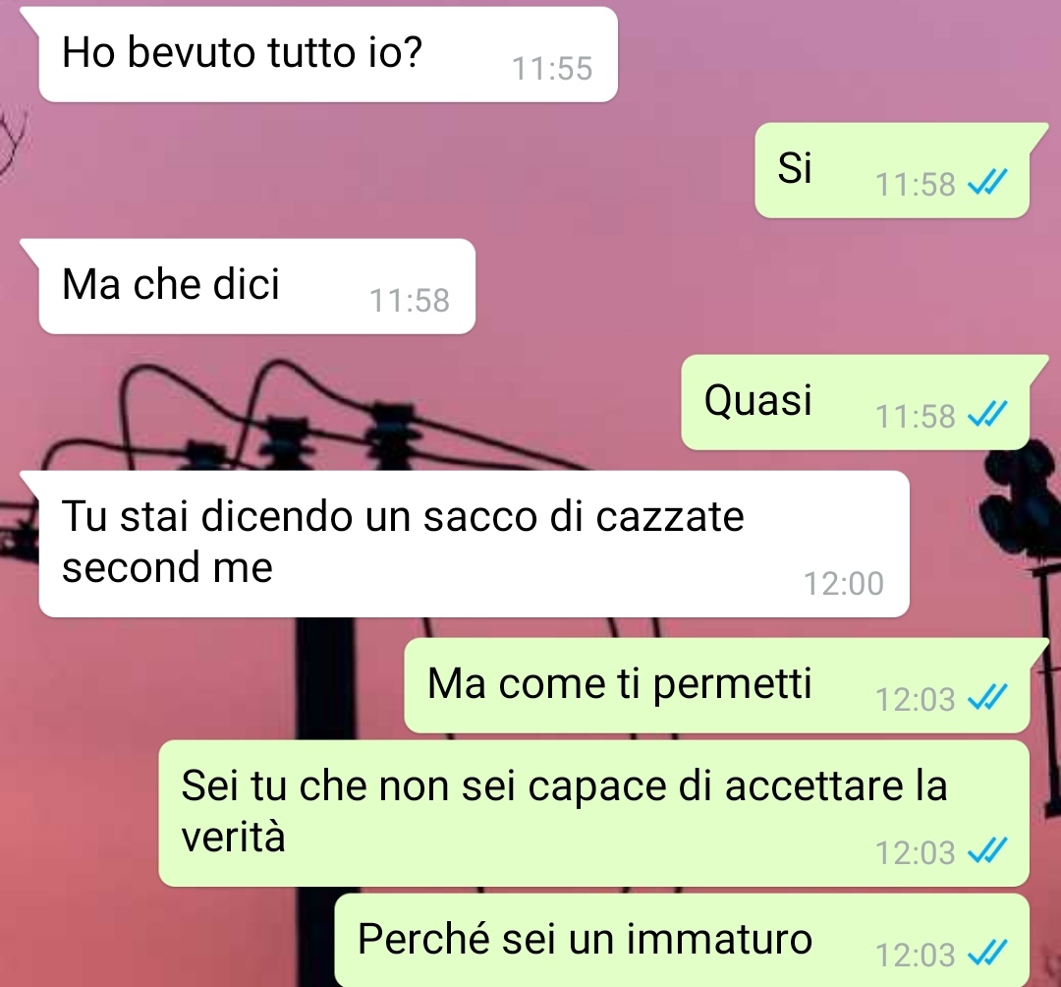Click the 12:03 timestamp on 'Perché sei un immaturo'

pos(915,956)
